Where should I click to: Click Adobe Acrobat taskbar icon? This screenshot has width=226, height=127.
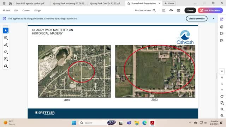pos(152,123)
